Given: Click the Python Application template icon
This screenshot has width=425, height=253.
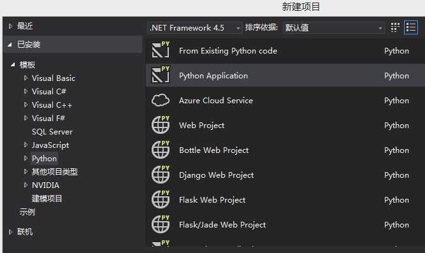Looking at the screenshot, I should tap(161, 75).
